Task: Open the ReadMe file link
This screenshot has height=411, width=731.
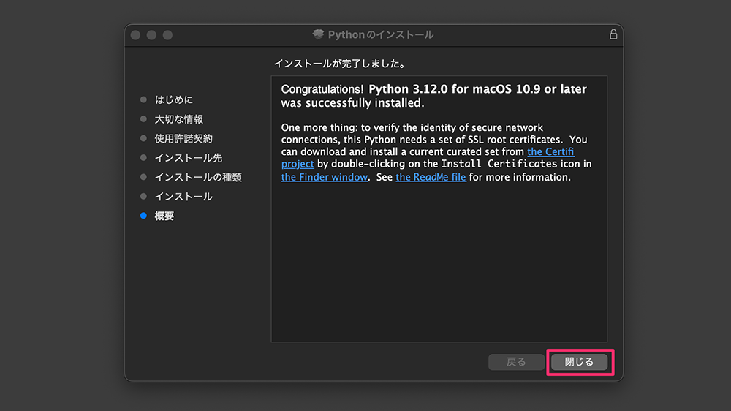Action: pos(431,177)
